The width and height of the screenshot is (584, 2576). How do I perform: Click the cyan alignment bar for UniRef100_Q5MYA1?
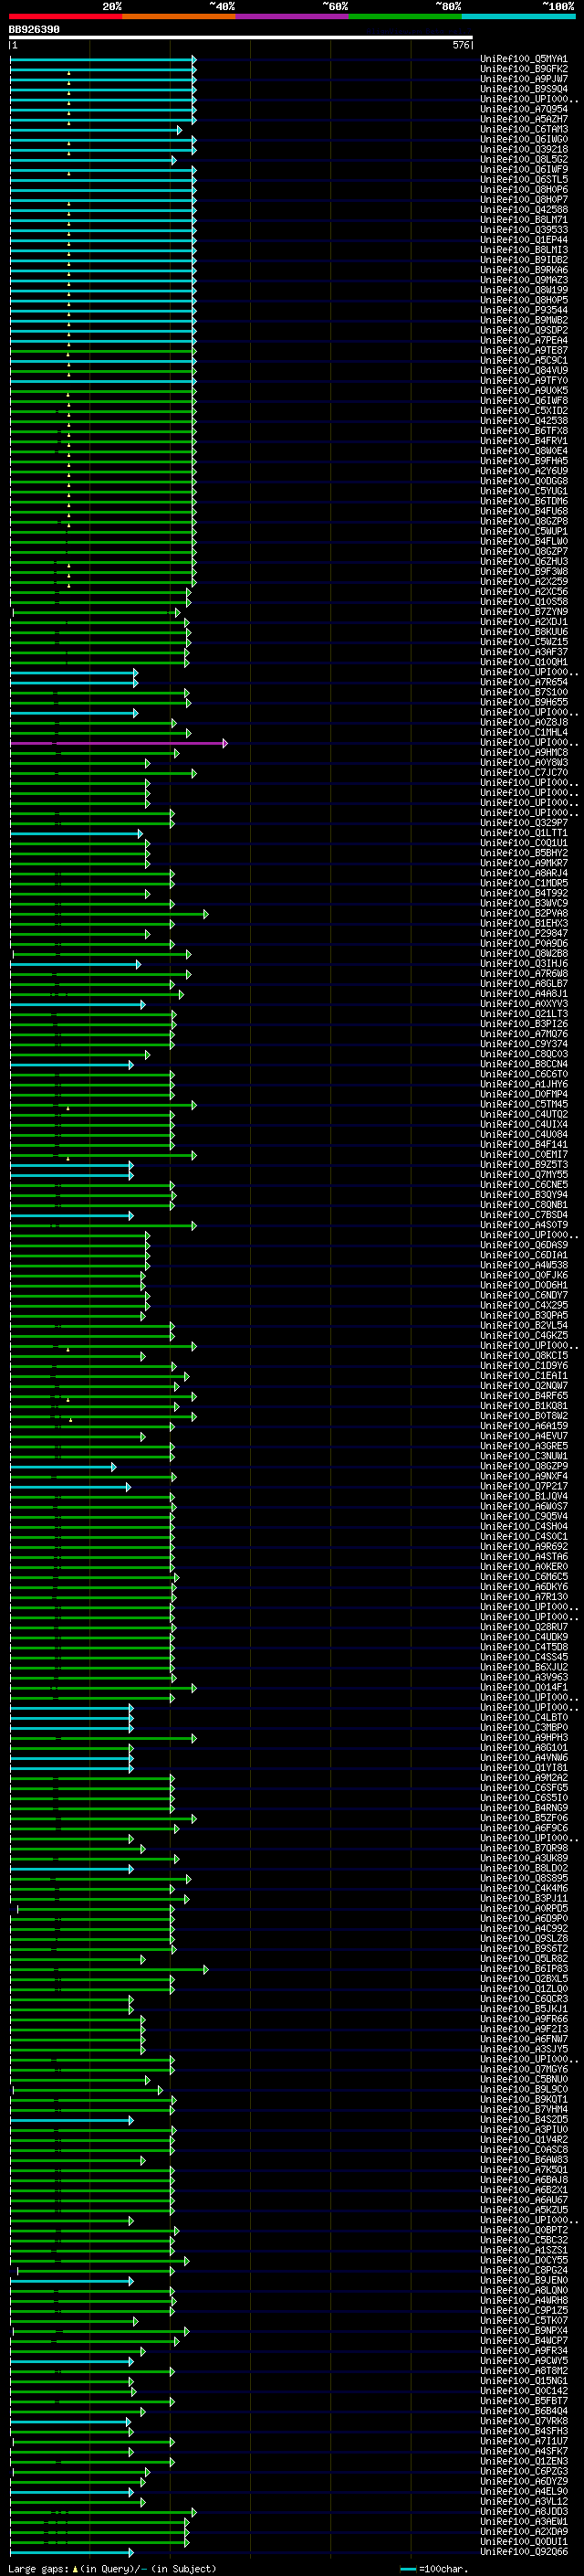point(103,59)
